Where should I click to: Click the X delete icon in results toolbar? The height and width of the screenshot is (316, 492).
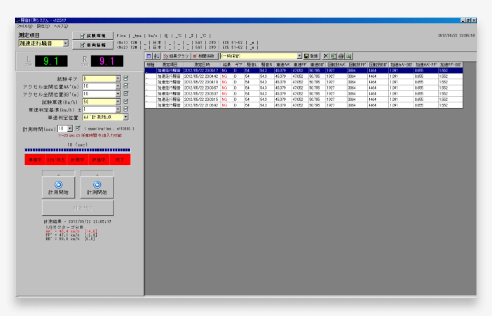point(325,56)
